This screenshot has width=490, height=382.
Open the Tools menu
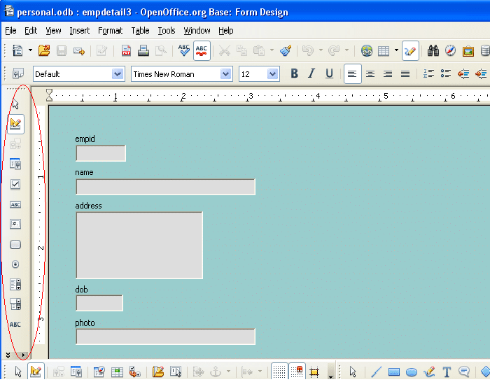click(x=167, y=31)
